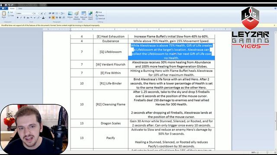Insert Date and time
Screen dimensions: 277x155
point(84,15)
